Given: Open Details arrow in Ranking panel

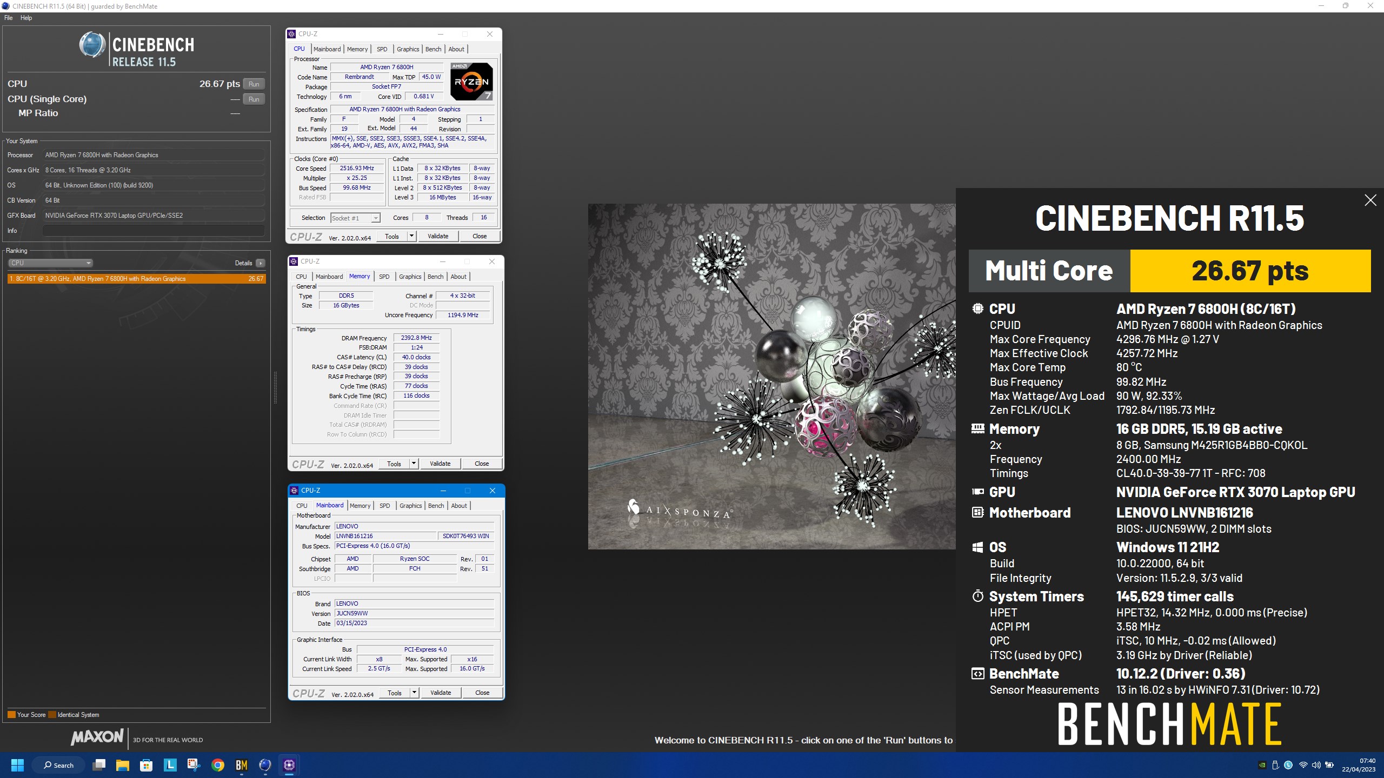Looking at the screenshot, I should point(261,263).
